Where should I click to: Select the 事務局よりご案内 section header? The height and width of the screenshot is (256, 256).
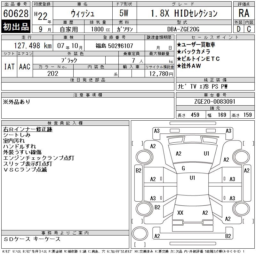pyautogui.click(x=65, y=233)
